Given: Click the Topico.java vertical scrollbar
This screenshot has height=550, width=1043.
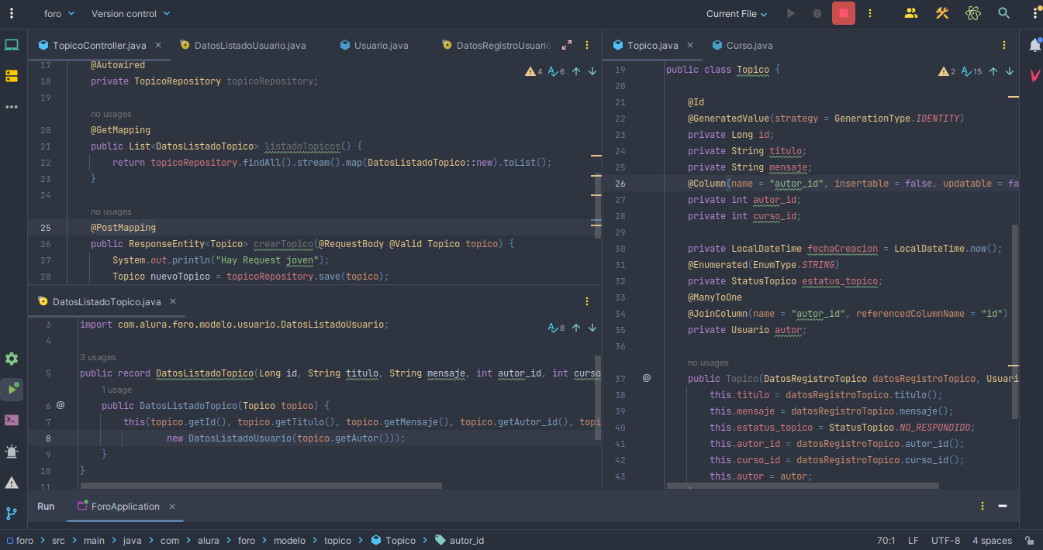Looking at the screenshot, I should click(x=1015, y=321).
